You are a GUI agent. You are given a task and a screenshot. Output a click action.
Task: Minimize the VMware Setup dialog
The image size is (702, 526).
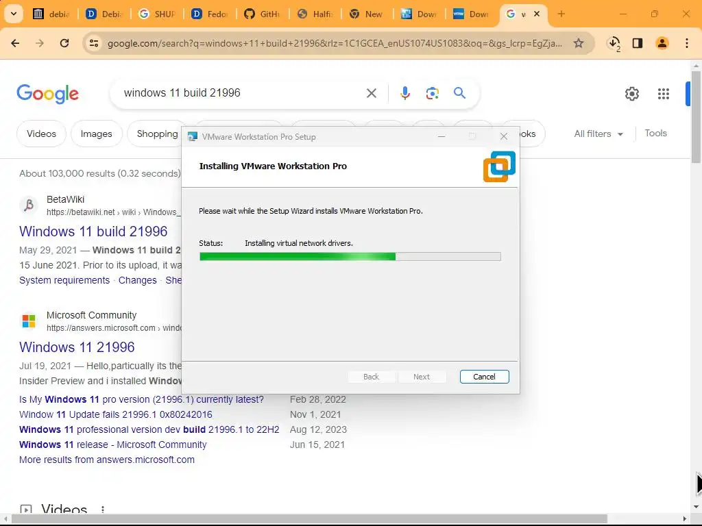pyautogui.click(x=441, y=136)
